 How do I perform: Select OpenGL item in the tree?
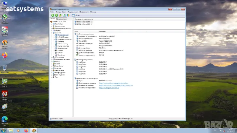(59, 51)
